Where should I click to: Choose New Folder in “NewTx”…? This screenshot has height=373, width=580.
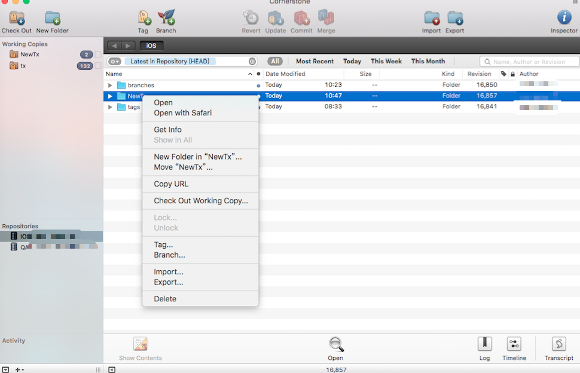(200, 157)
